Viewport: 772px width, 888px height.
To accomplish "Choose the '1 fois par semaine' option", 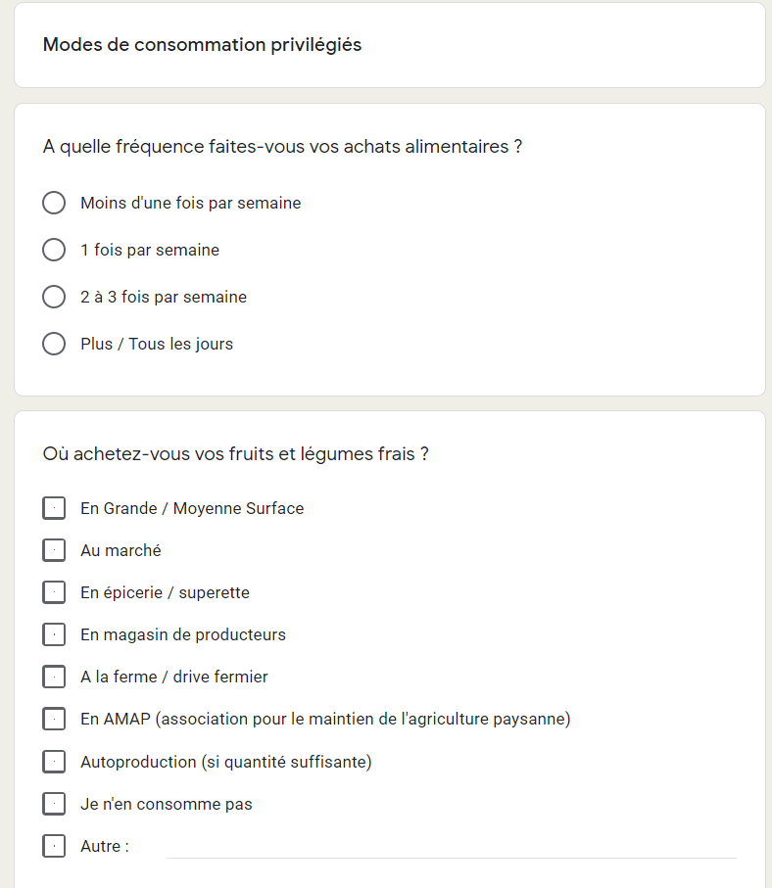I will (x=54, y=250).
